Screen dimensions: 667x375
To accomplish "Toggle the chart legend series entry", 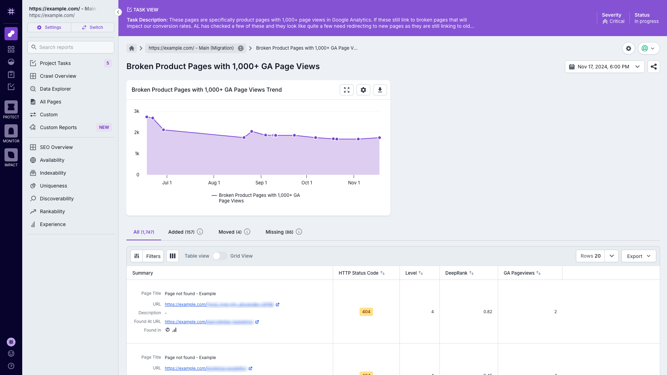I will coord(256,198).
